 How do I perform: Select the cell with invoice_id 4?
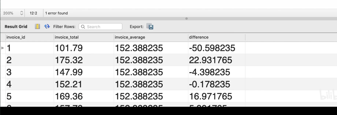pyautogui.click(x=29, y=84)
